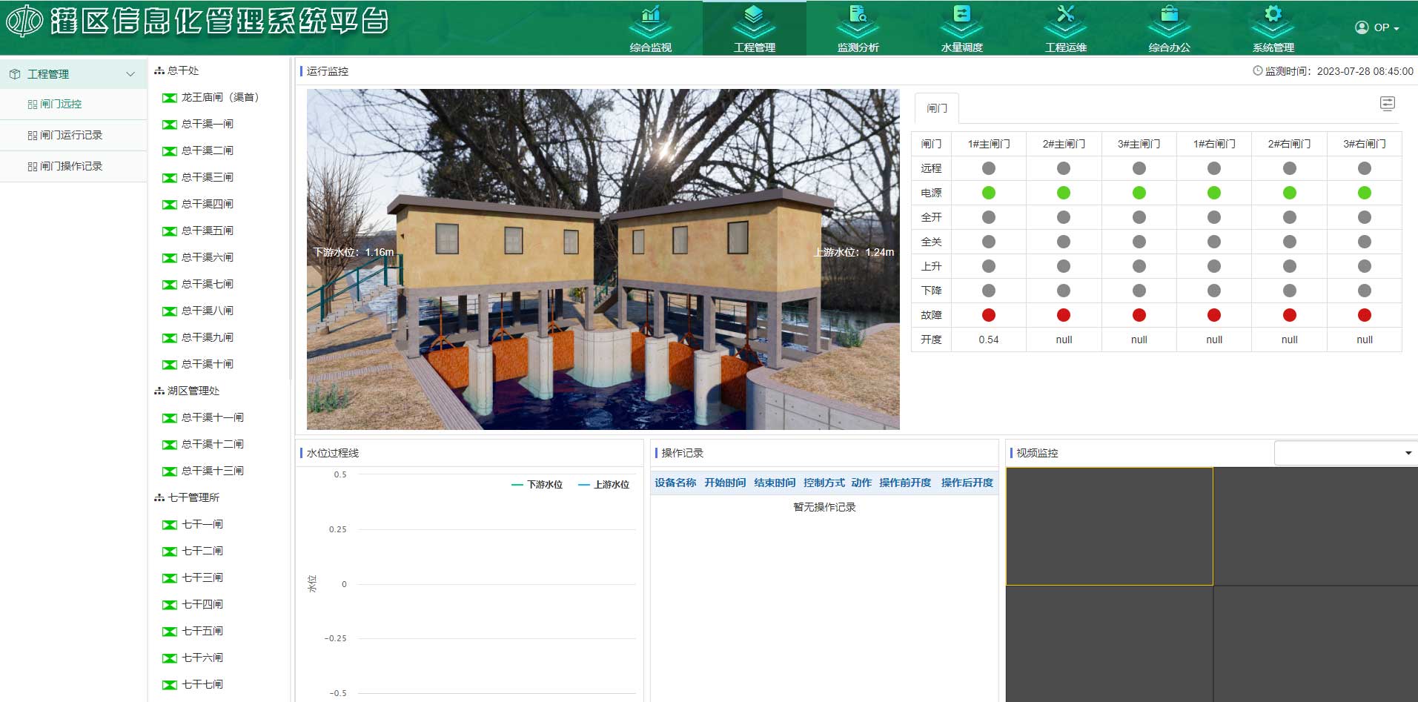Switch to the 闸门 tab
The height and width of the screenshot is (702, 1418).
point(936,108)
